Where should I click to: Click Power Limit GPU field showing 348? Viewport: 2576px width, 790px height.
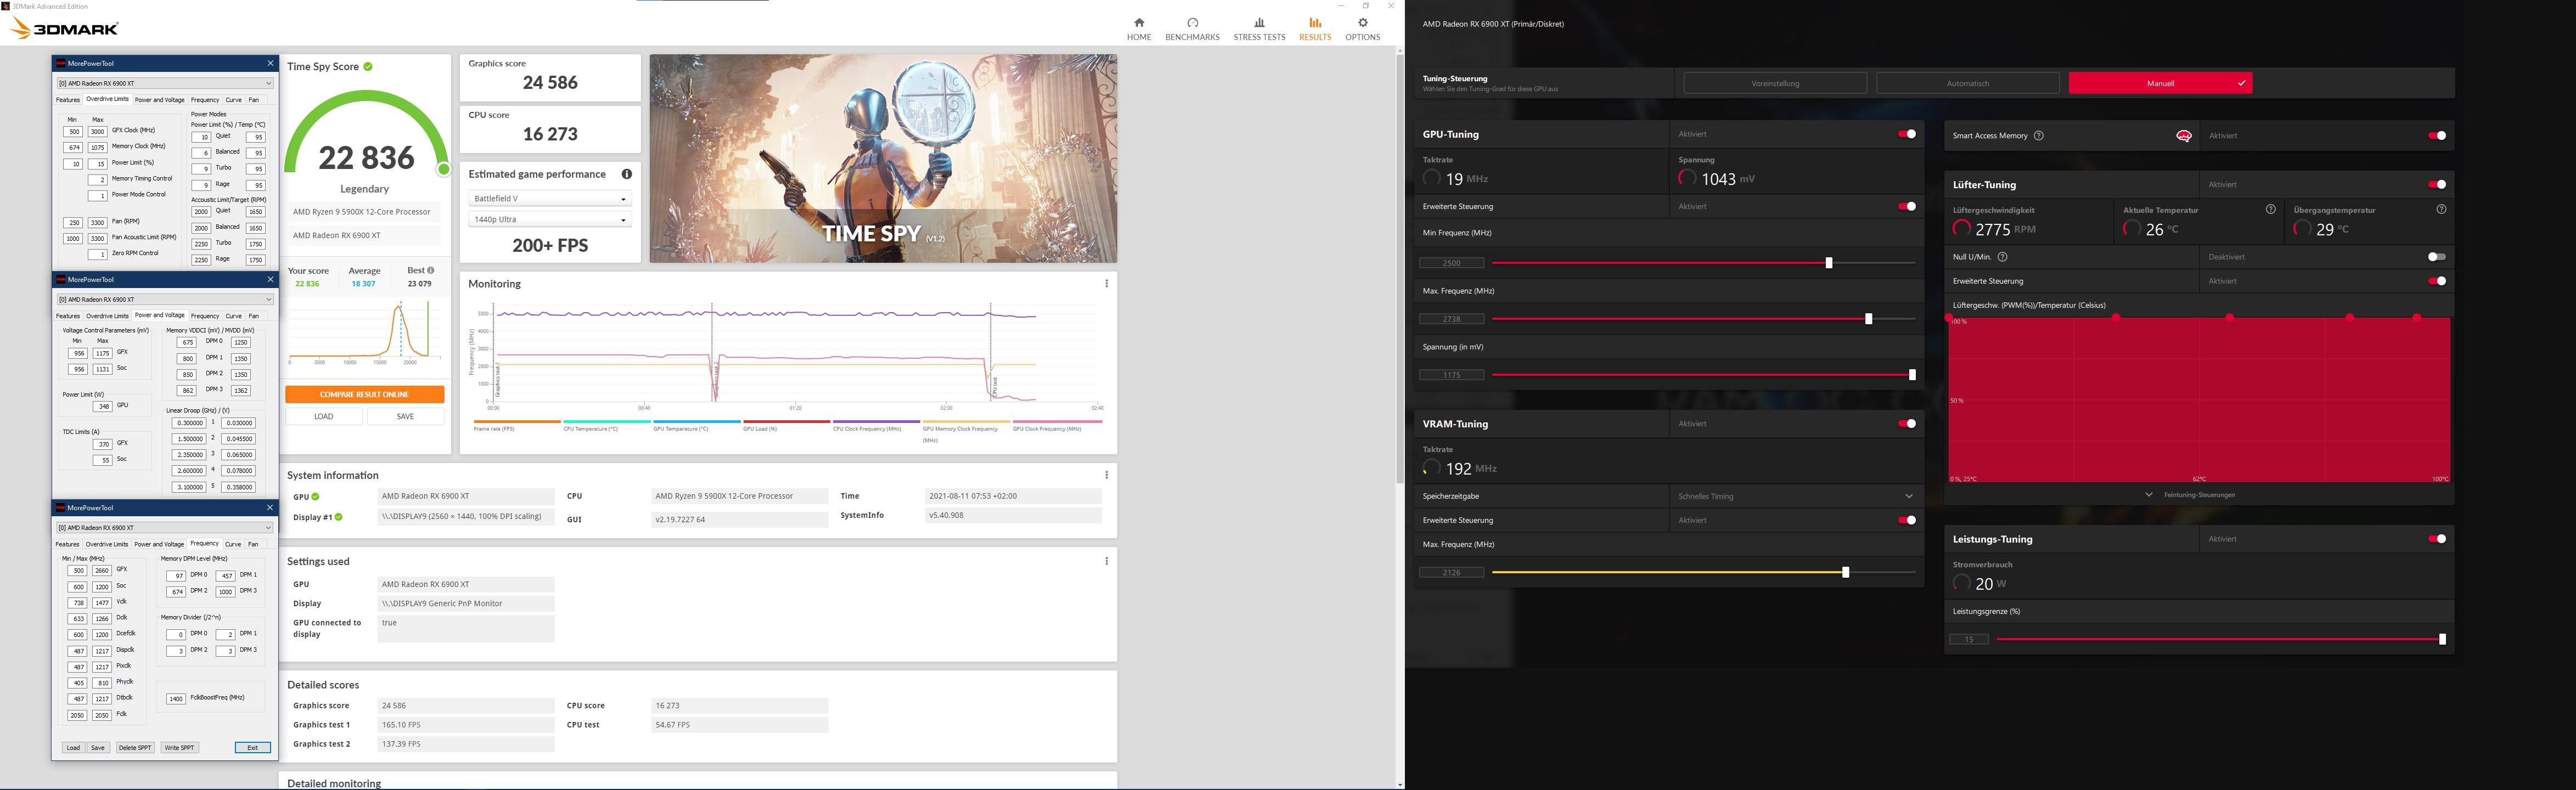pyautogui.click(x=102, y=407)
